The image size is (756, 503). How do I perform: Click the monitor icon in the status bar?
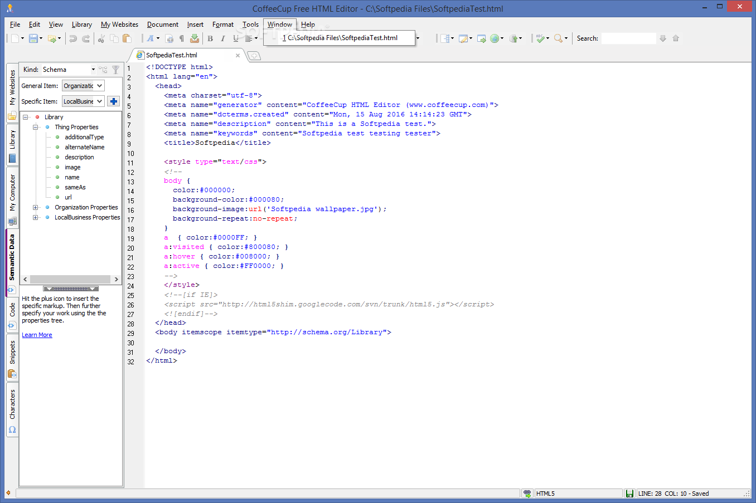(x=527, y=494)
